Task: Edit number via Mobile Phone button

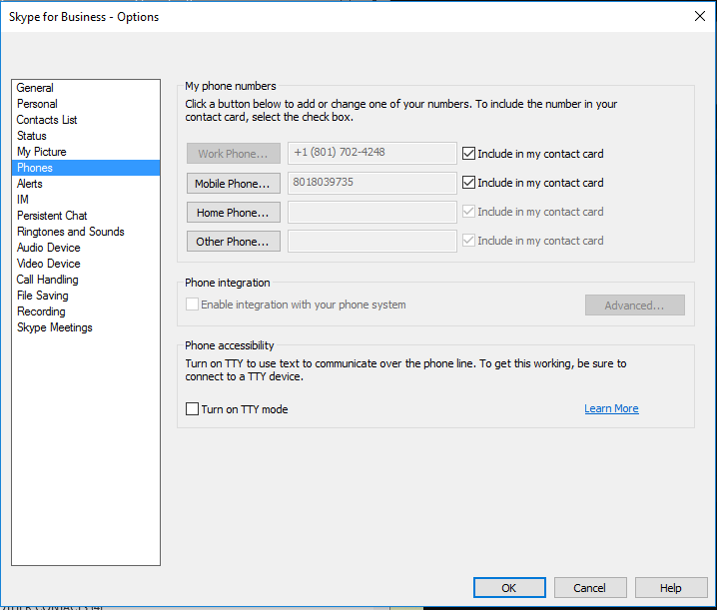Action: [x=234, y=184]
